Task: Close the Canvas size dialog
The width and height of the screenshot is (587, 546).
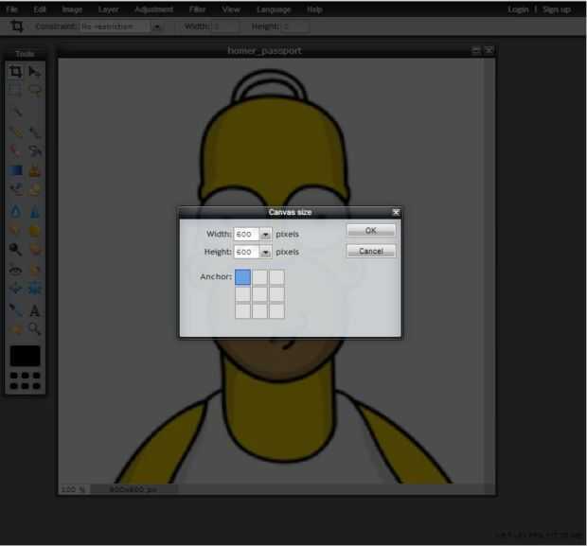Action: pyautogui.click(x=396, y=212)
